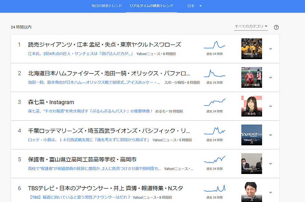Switch to 毎日の検索トレンド tab
The height and width of the screenshot is (202, 305).
pyautogui.click(x=107, y=6)
